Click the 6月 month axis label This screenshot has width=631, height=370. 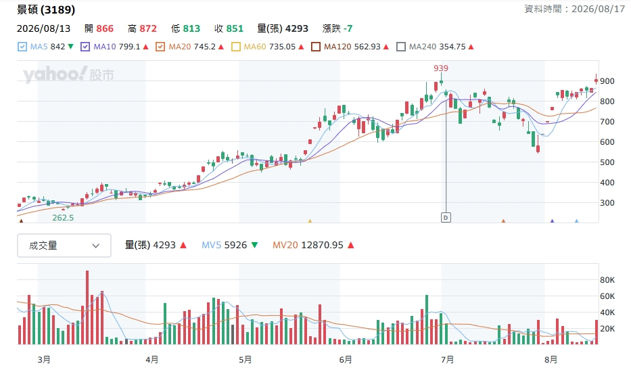click(x=346, y=359)
